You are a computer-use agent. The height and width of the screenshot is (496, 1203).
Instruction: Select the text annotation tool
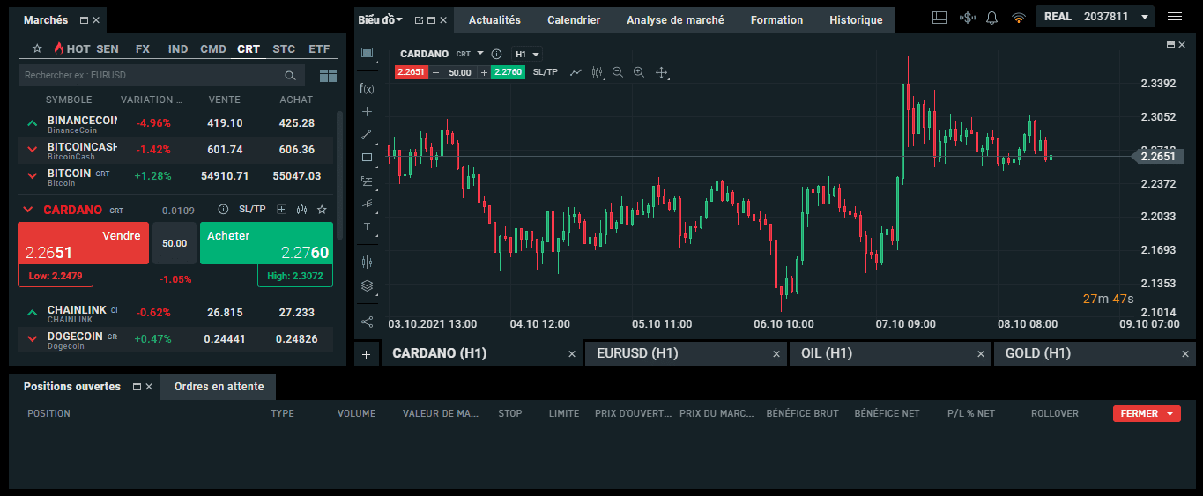coord(368,226)
